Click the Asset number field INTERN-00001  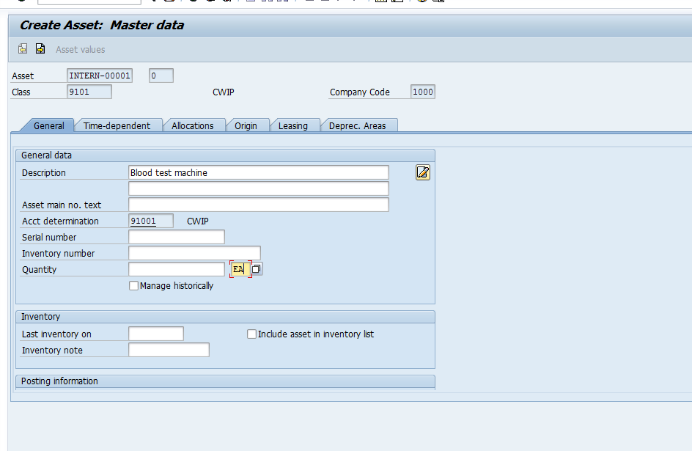[100, 76]
